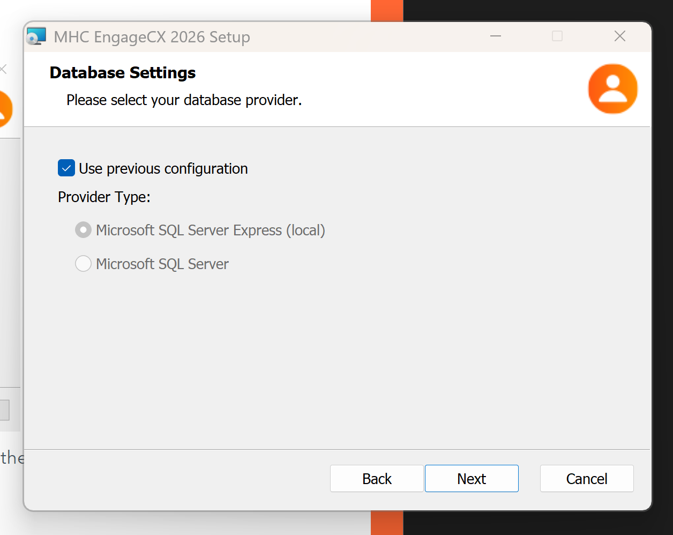Click the MHC EngageCX 2026 Setup title

(152, 37)
